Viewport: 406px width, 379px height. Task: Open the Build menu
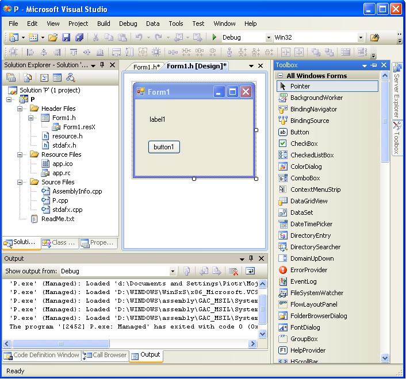[x=104, y=24]
